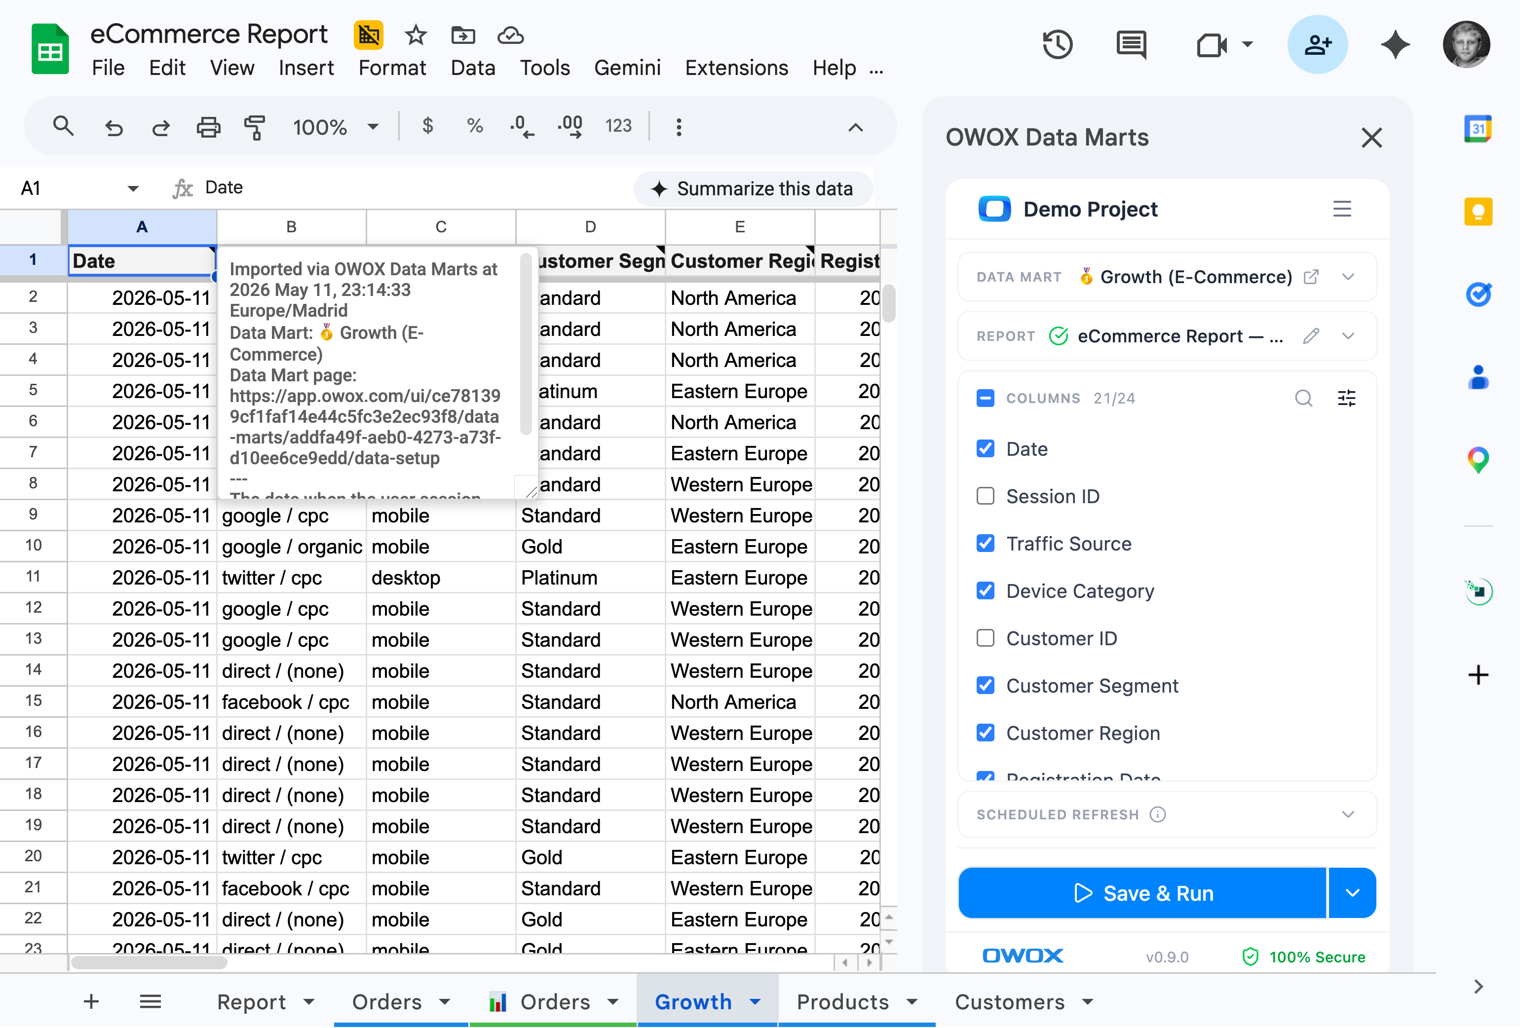
Task: Expand the Scheduled Refresh section
Action: [1167, 814]
